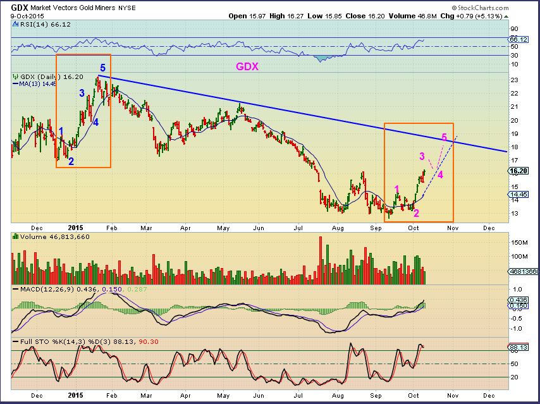
Task: Click the blue wave 4 label
Action: pyautogui.click(x=96, y=122)
